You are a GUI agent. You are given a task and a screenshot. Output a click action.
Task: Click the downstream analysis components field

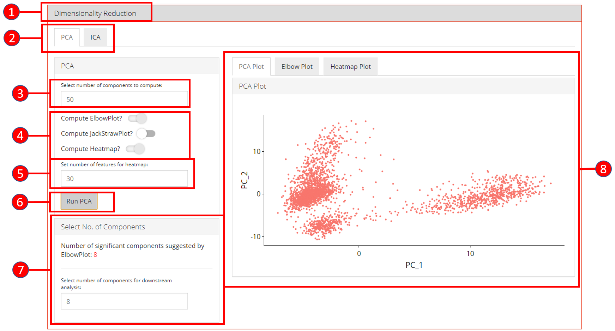124,301
